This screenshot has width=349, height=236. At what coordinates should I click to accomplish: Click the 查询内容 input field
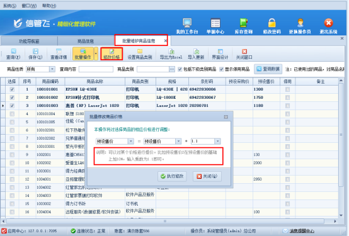(x=96, y=69)
